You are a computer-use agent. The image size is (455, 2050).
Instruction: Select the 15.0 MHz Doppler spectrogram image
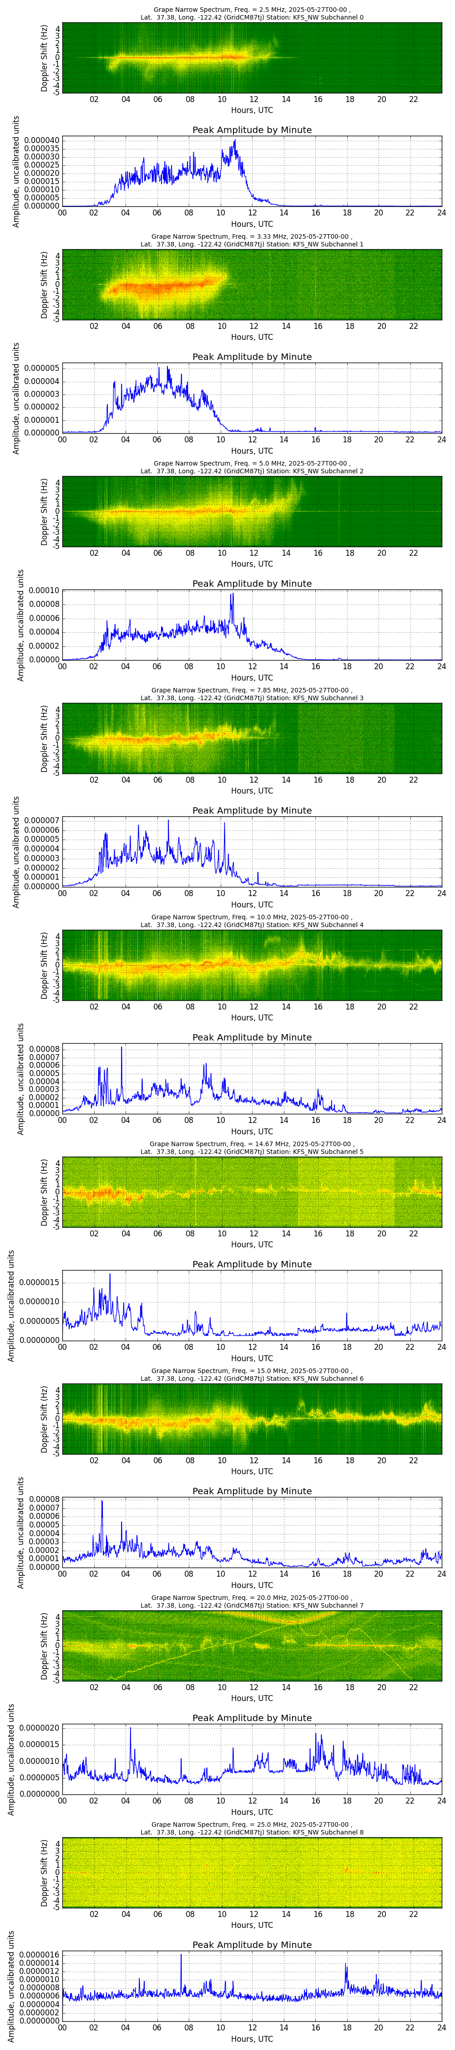tap(252, 1419)
